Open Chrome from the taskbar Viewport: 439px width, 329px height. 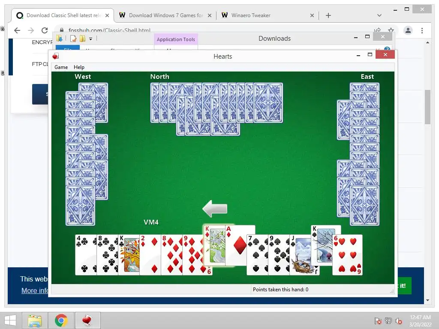click(x=61, y=320)
